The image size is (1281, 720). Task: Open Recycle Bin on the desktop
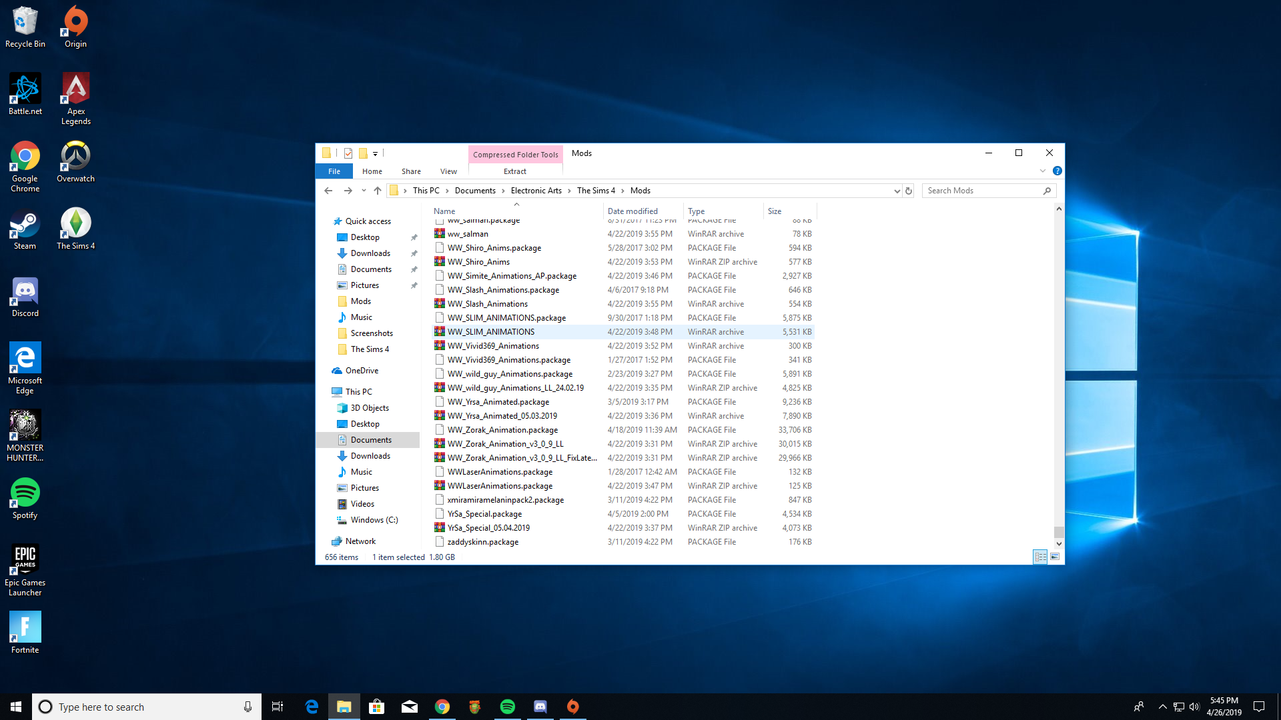[25, 27]
